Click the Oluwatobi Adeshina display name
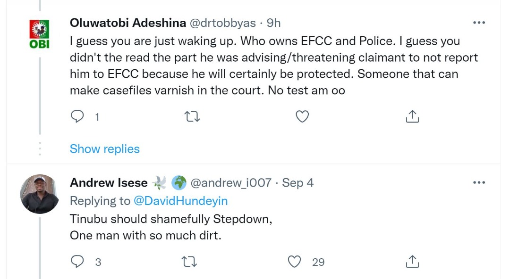The width and height of the screenshot is (510, 279). coord(127,23)
